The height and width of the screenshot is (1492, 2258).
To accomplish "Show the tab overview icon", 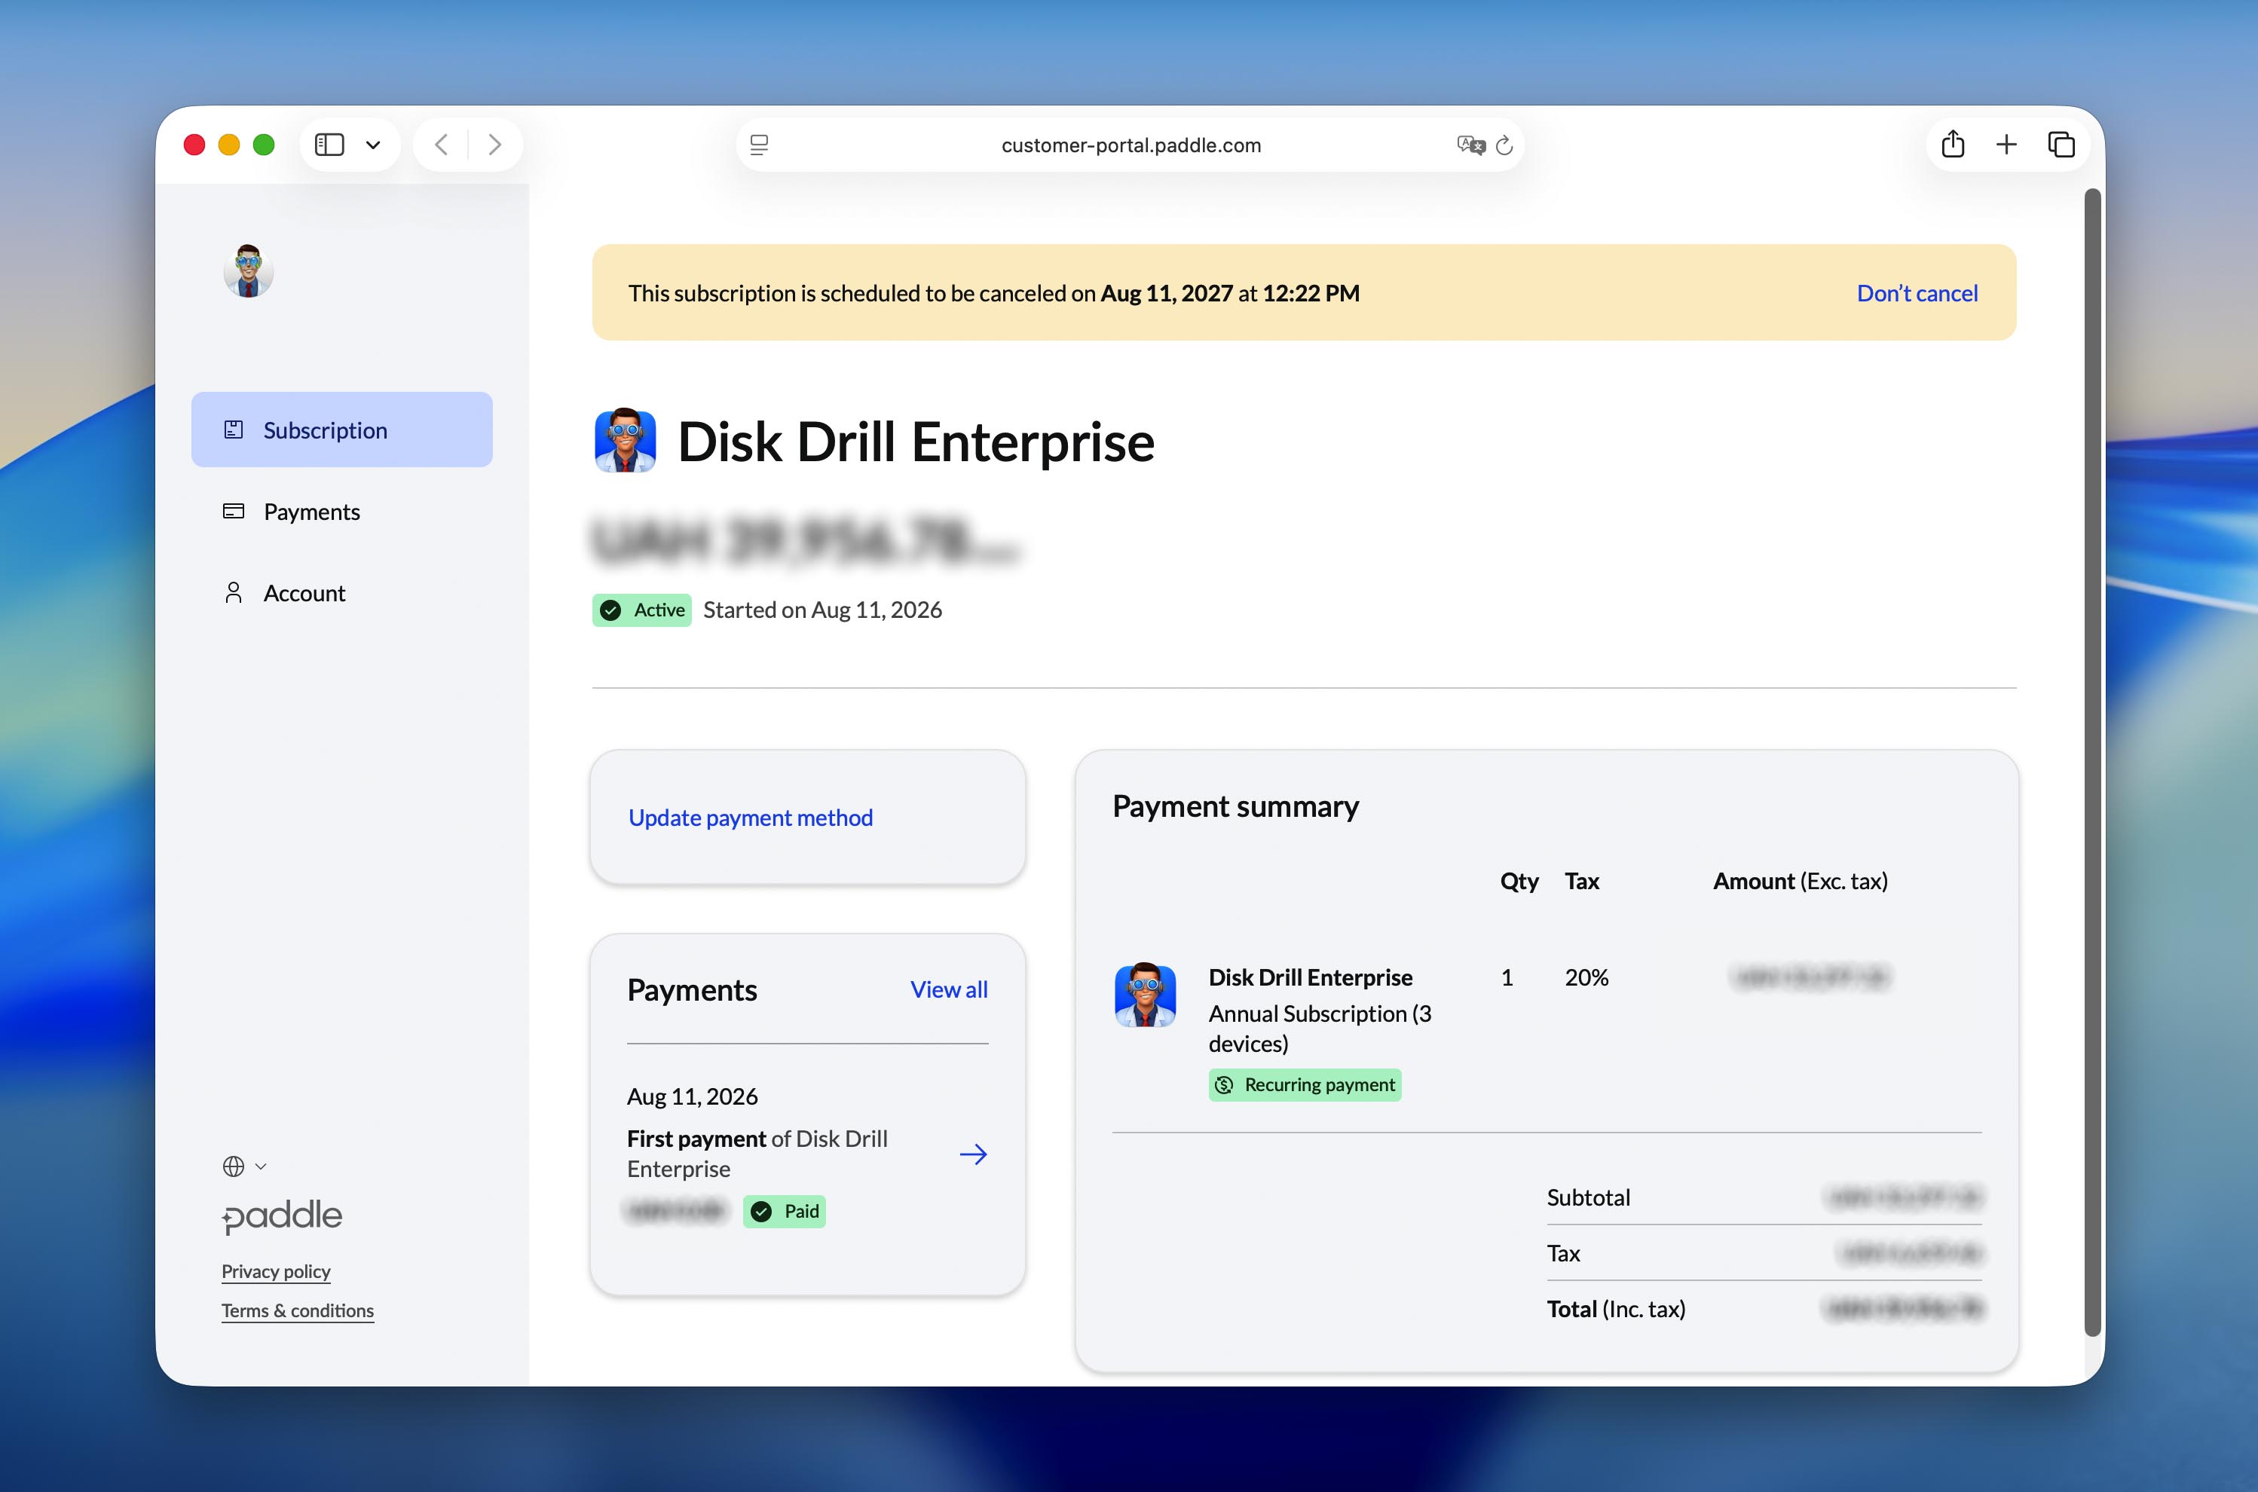I will pos(2061,145).
